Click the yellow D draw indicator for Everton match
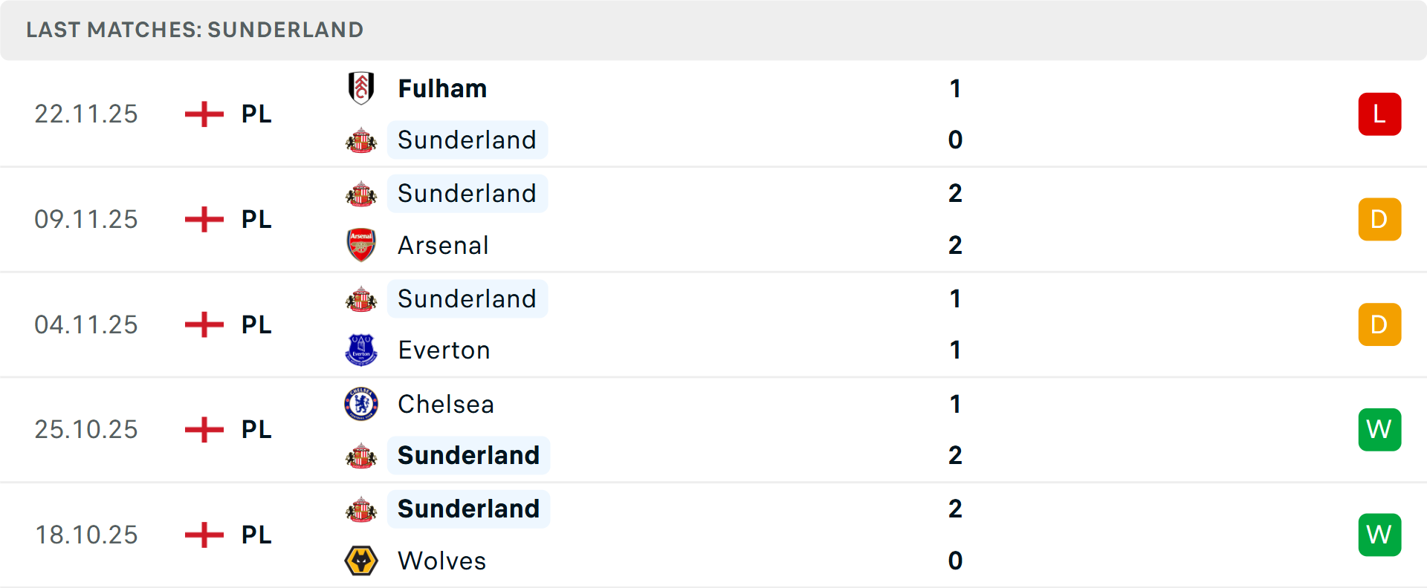The width and height of the screenshot is (1427, 588). pos(1379,324)
